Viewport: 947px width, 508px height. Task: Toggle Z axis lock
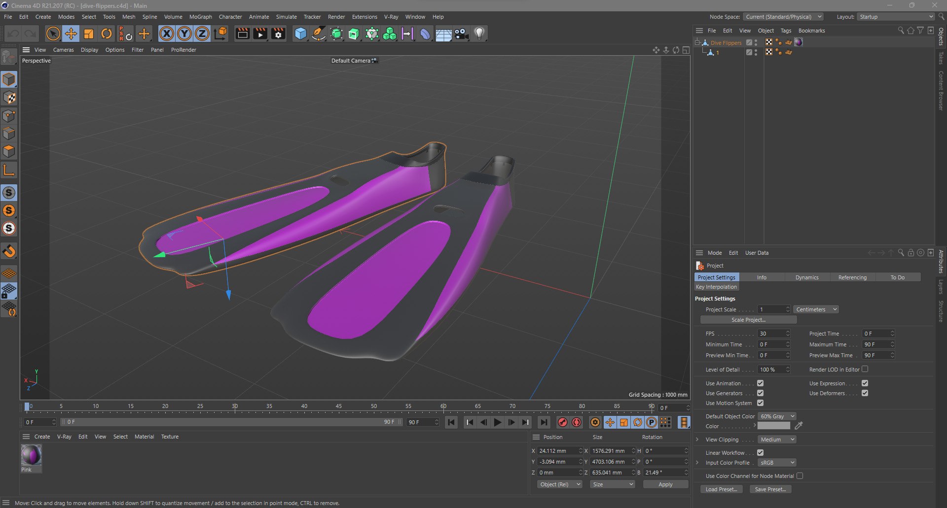click(202, 34)
